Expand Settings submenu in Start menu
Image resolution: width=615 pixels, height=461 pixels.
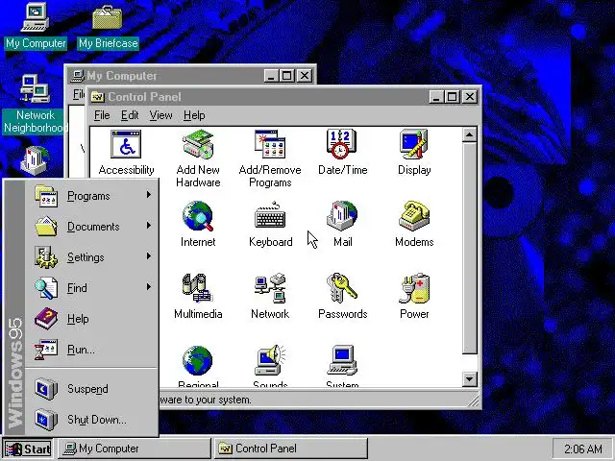point(92,257)
